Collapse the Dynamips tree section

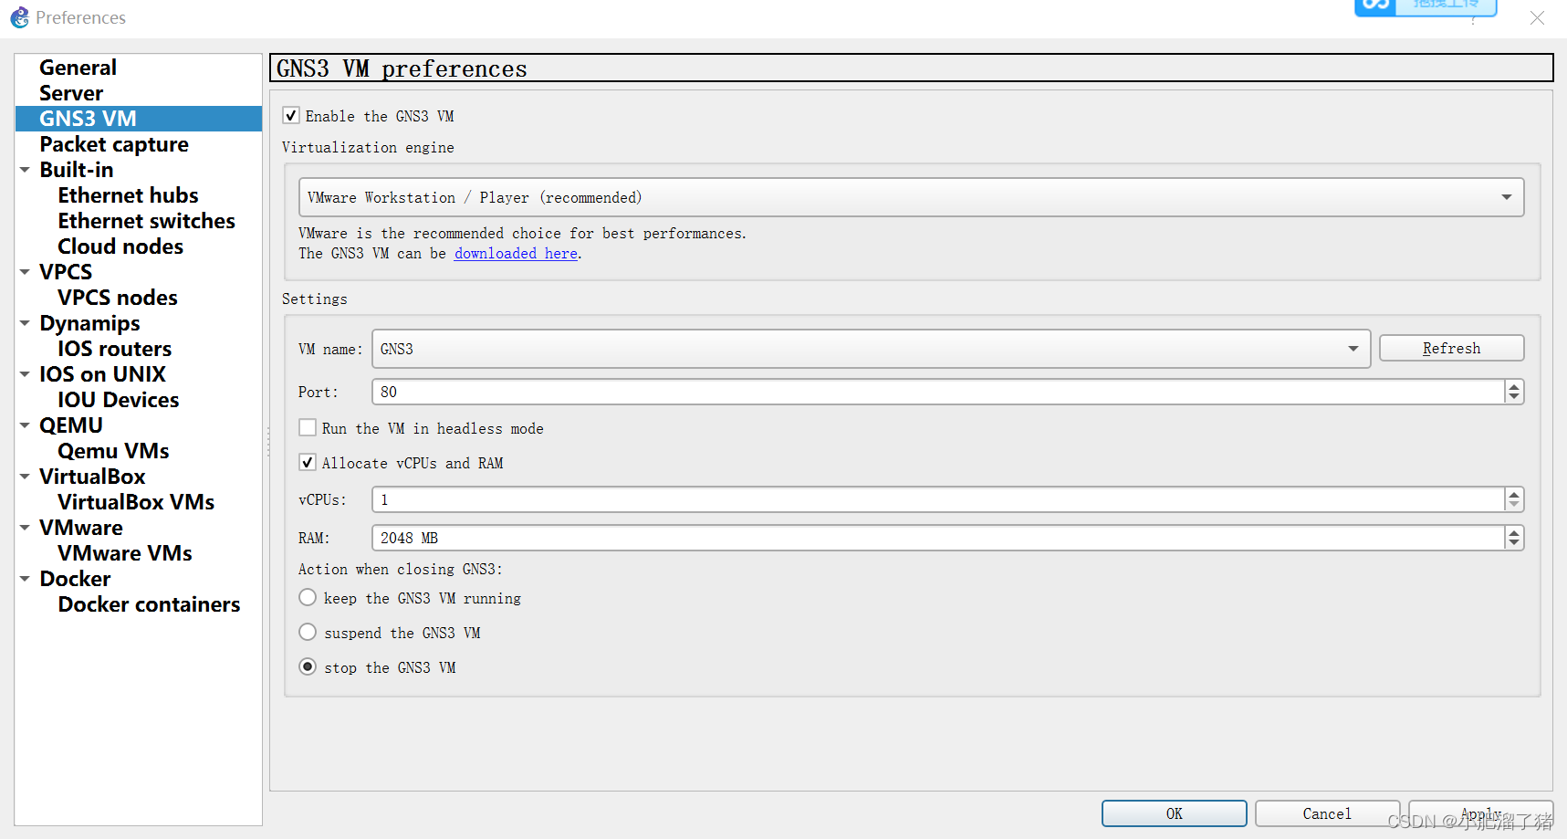(26, 323)
